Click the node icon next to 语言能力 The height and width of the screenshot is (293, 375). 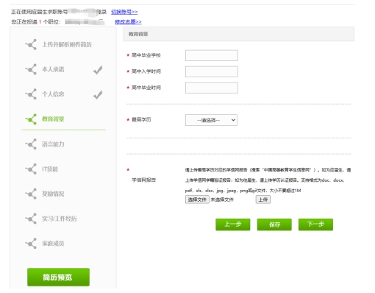point(31,144)
